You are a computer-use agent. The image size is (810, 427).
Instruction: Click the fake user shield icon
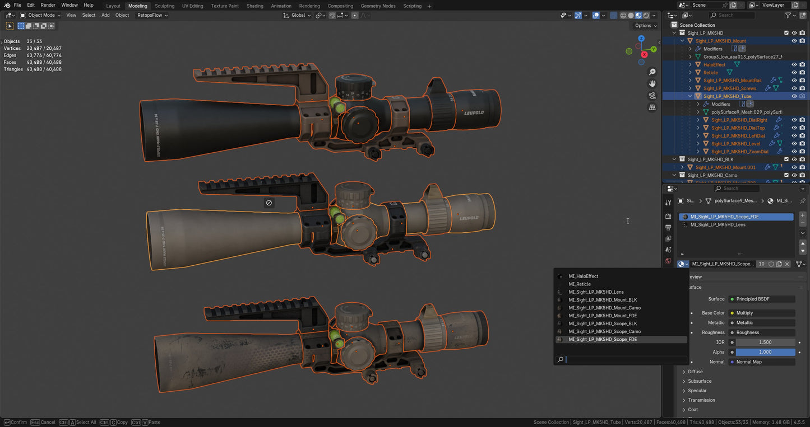[771, 264]
